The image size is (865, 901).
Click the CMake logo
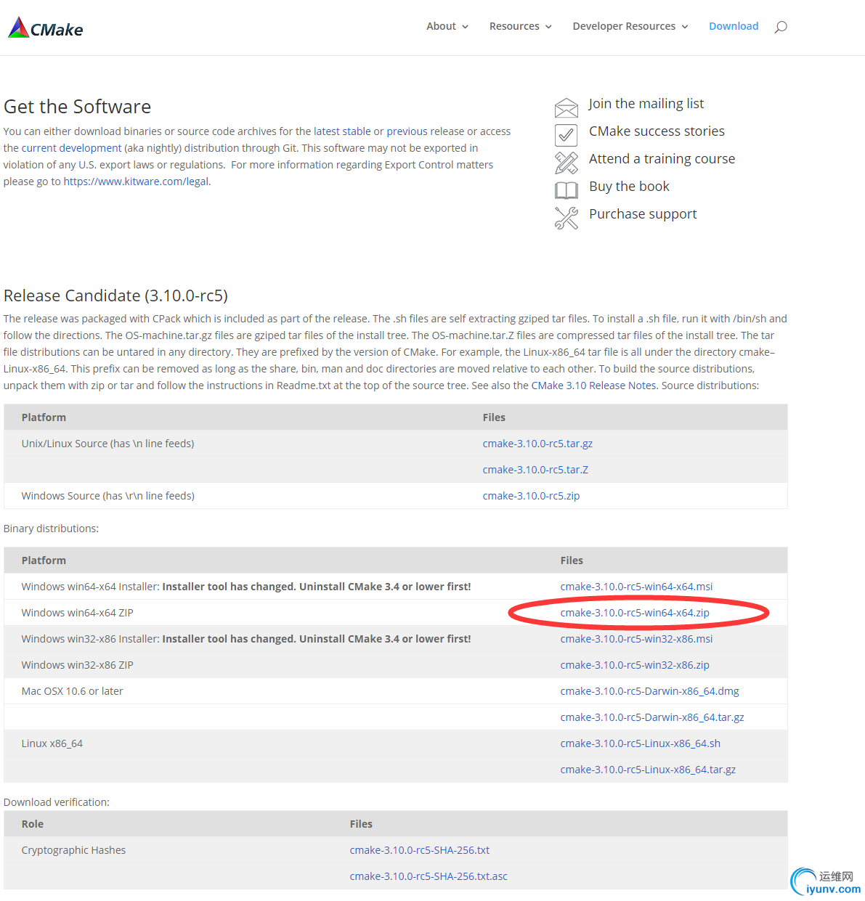point(46,28)
